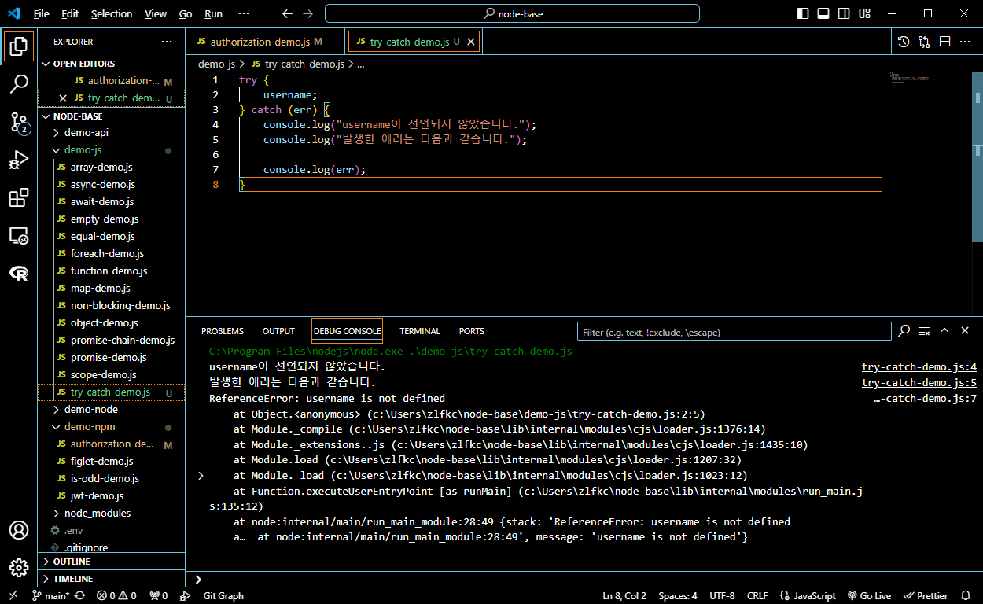Click the main* branch indicator
Image resolution: width=983 pixels, height=604 pixels.
click(x=51, y=595)
